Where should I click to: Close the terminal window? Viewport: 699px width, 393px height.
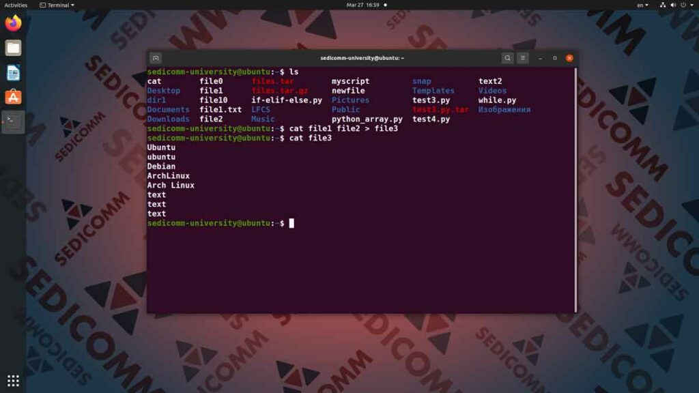[x=569, y=58]
